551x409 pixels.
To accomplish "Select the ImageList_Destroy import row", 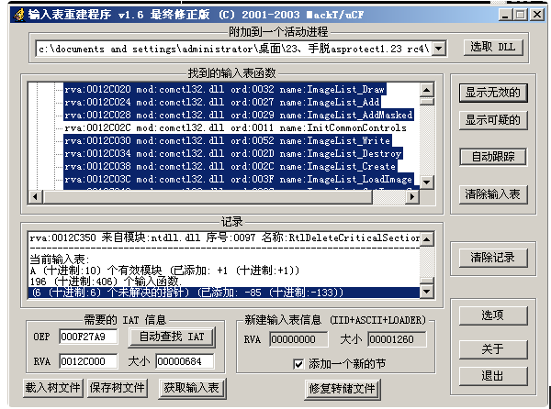I will [232, 153].
